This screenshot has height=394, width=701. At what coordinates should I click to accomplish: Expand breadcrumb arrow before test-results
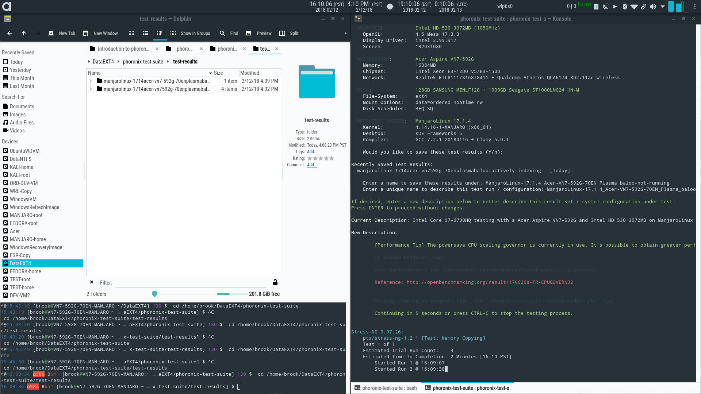click(168, 62)
